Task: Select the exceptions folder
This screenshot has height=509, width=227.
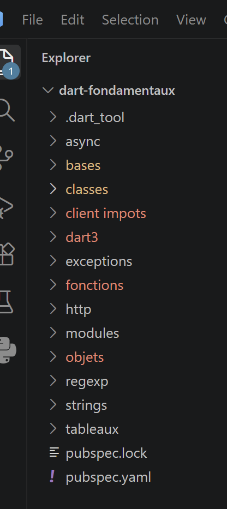Action: (99, 262)
